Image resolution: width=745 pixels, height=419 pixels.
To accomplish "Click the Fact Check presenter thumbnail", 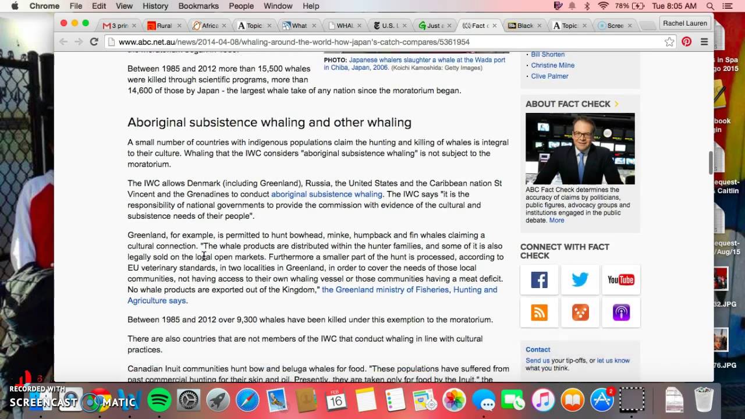I will (x=580, y=148).
